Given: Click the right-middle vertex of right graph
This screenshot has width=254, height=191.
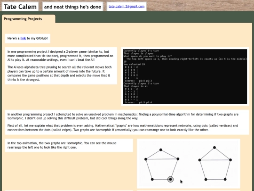Looking at the screenshot, I should click(230, 160).
